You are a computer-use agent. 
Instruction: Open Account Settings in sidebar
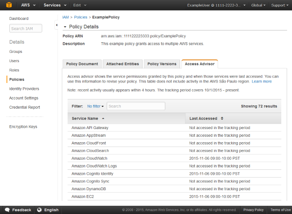click(24, 98)
